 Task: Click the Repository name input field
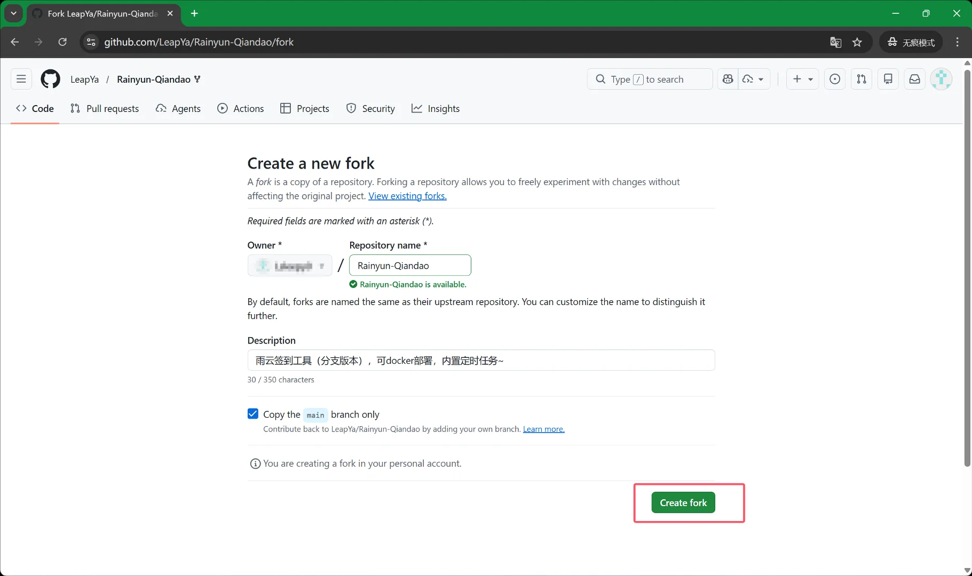[410, 266]
